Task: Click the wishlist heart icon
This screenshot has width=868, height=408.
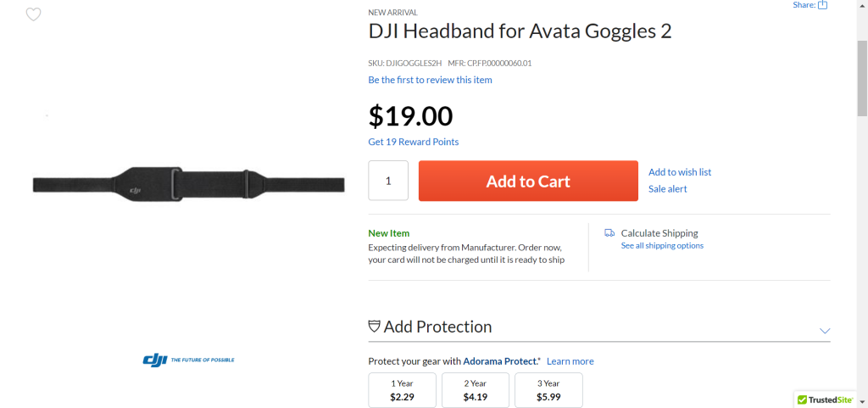Action: [33, 14]
